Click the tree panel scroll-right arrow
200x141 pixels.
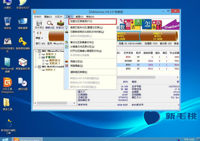(74, 103)
